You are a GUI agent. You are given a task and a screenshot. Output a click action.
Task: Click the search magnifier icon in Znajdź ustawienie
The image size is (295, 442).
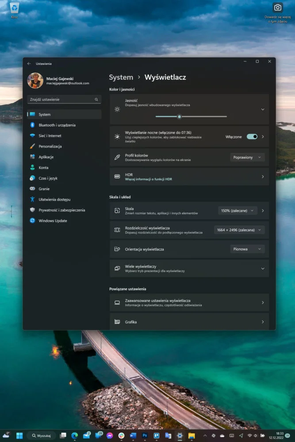(x=96, y=99)
